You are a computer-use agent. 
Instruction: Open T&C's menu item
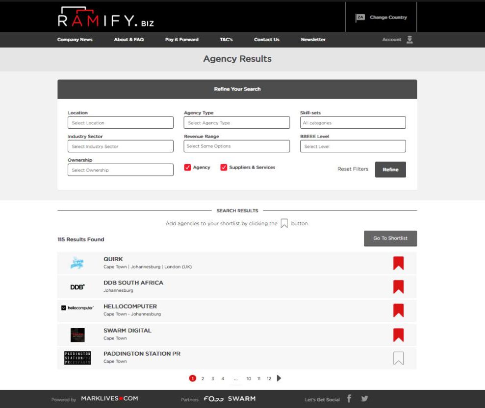click(x=226, y=40)
